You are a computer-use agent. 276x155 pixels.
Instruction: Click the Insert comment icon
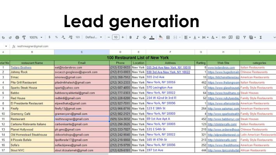[231, 38]
